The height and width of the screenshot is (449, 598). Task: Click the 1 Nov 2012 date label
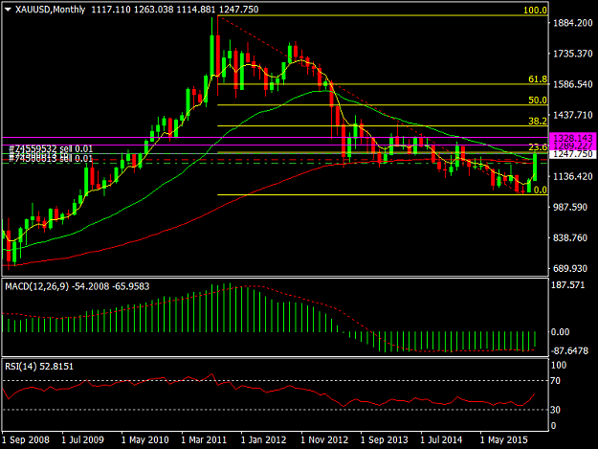324,439
